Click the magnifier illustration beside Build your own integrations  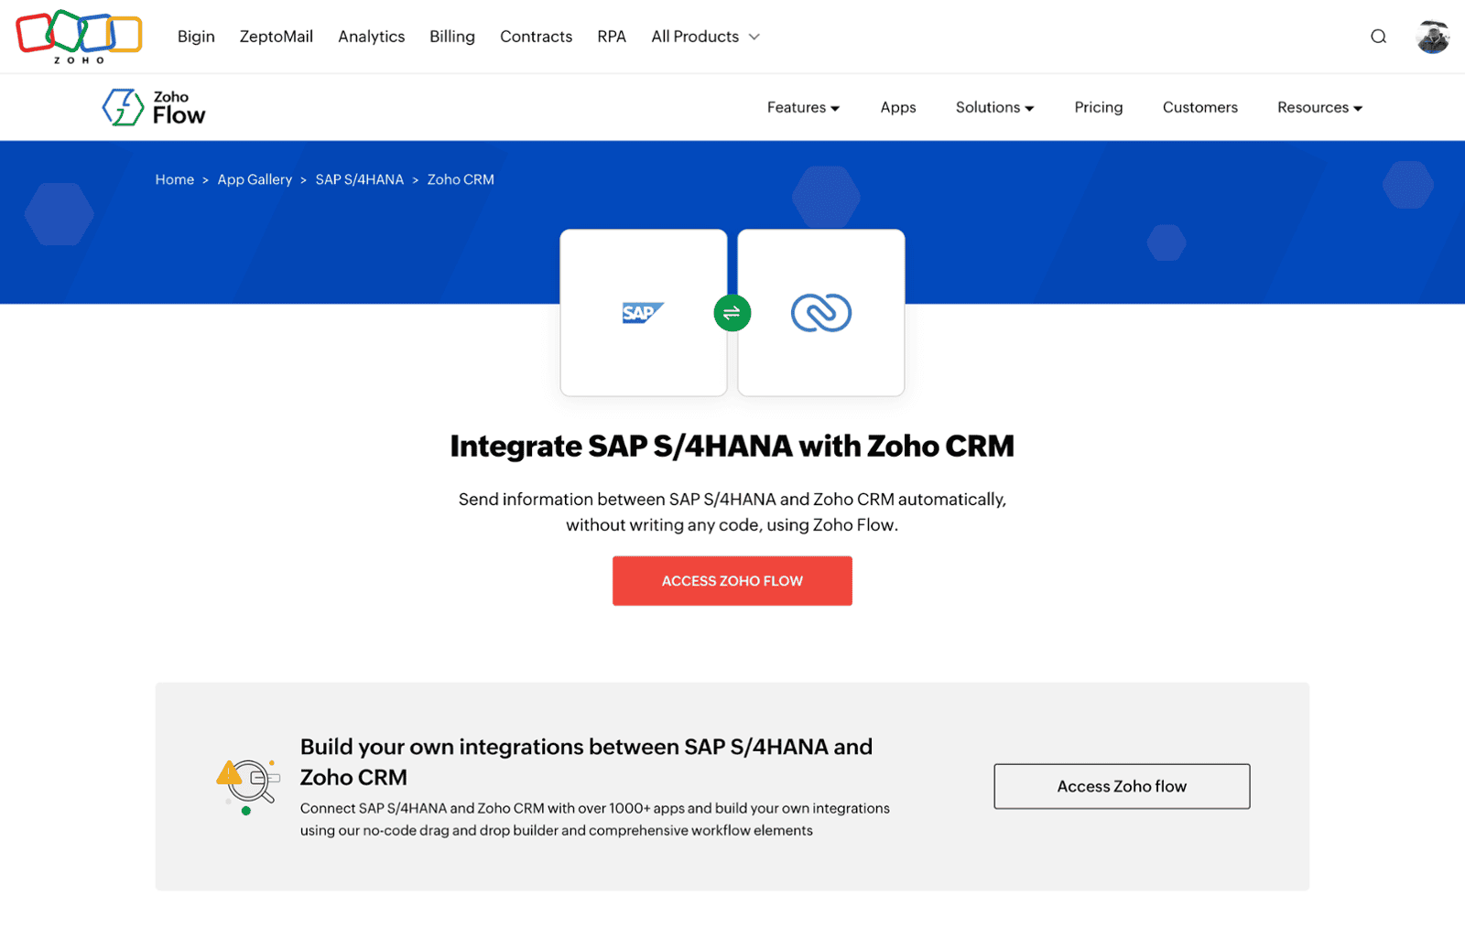pyautogui.click(x=248, y=786)
